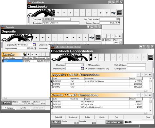Screen dimensions: 155x128
Task: Next record in Deposits / Debit Transactions
Action: [x=146, y=75]
